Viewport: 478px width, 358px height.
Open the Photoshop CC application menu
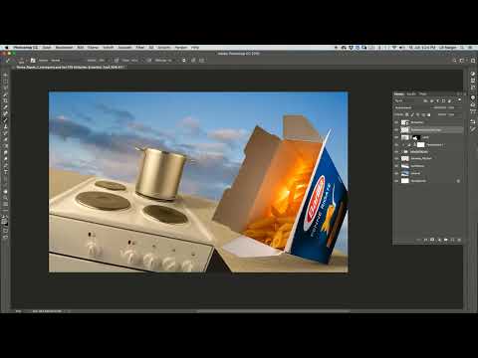(x=26, y=48)
